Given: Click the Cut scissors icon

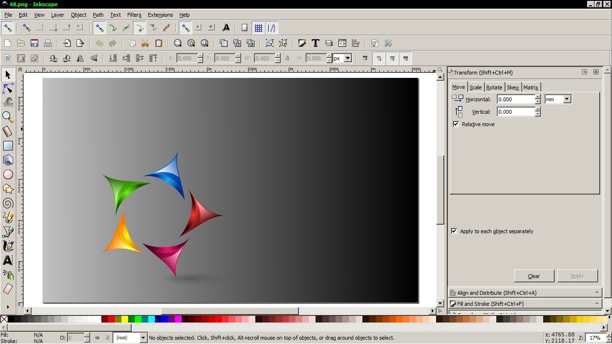Looking at the screenshot, I should pyautogui.click(x=145, y=43).
